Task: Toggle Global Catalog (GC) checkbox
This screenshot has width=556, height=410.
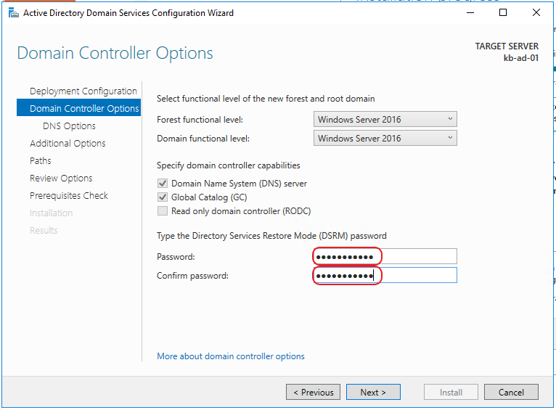Action: [163, 197]
